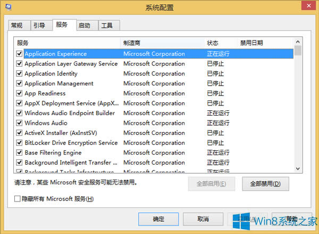319x234 pixels.
Task: Open the 引导 tab
Action: [39, 26]
